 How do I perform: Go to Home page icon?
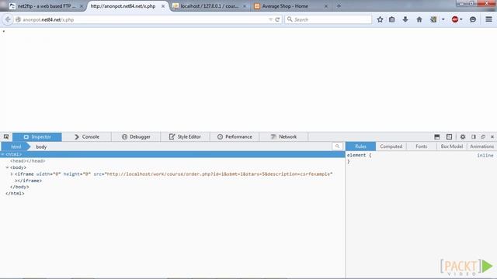[x=419, y=19]
